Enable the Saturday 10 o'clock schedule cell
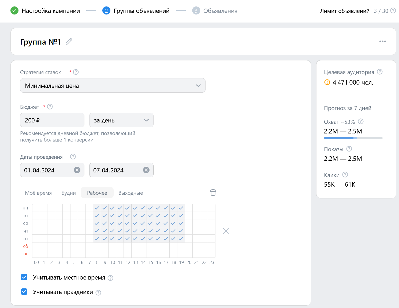The height and width of the screenshot is (308, 399). (112, 246)
